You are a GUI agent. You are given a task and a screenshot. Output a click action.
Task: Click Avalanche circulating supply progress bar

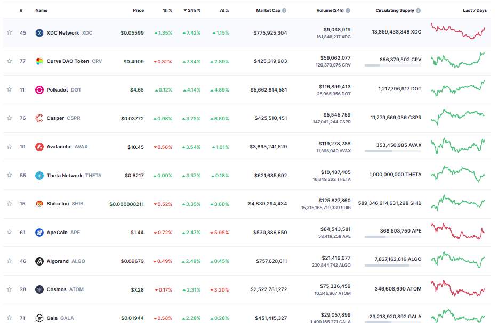393,151
